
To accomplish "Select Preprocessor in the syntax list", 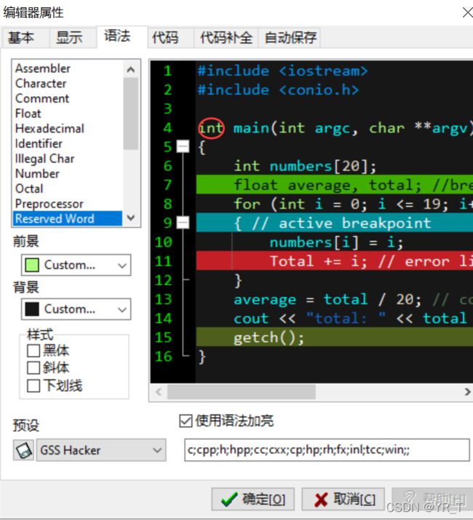I will point(68,204).
